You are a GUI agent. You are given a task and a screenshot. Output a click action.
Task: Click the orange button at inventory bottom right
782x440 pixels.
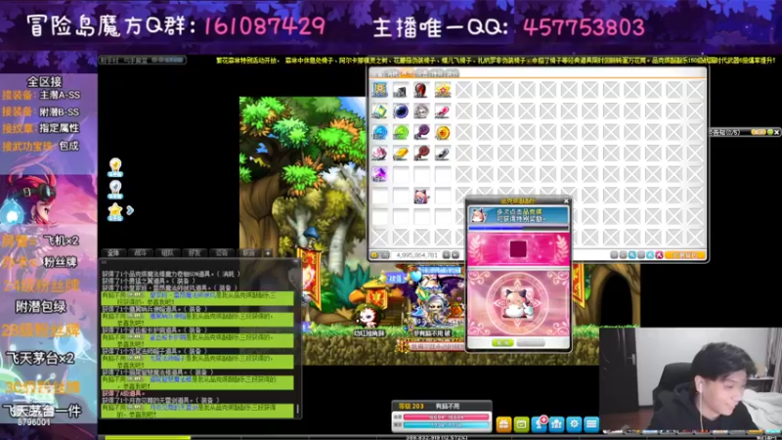pyautogui.click(x=685, y=255)
